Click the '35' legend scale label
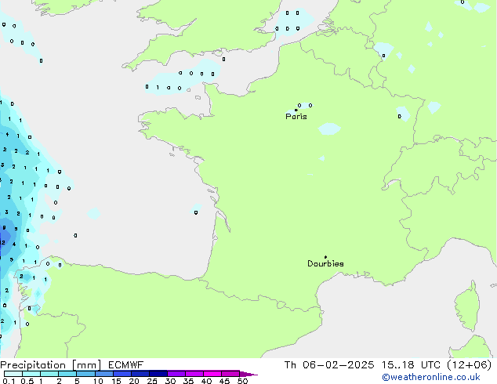 [188, 381]
